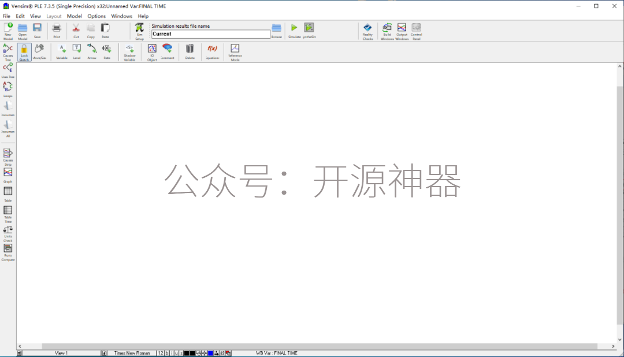Run the Loops analysis tool
Viewport: 624px width, 357px height.
[x=8, y=89]
